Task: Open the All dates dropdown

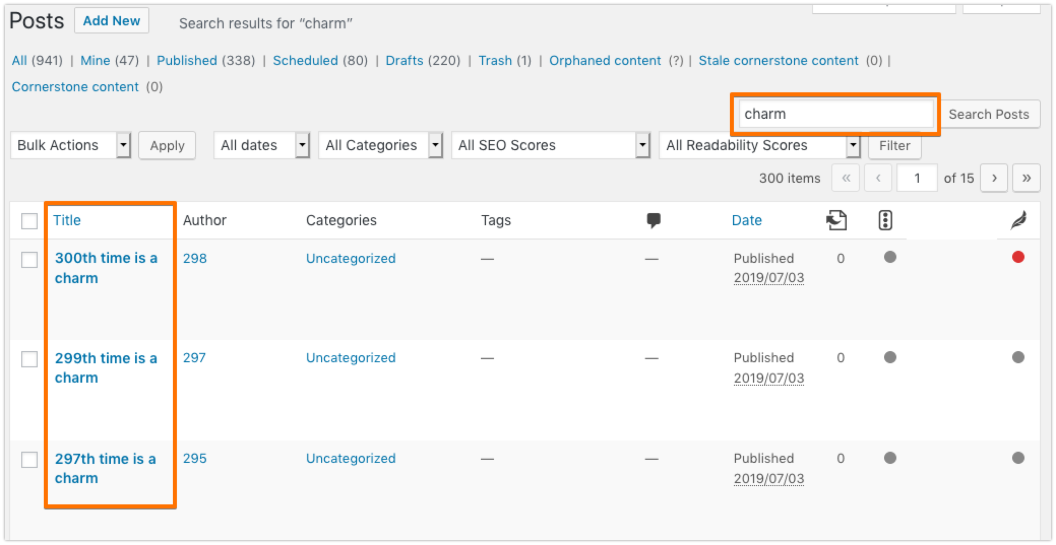Action: point(262,146)
